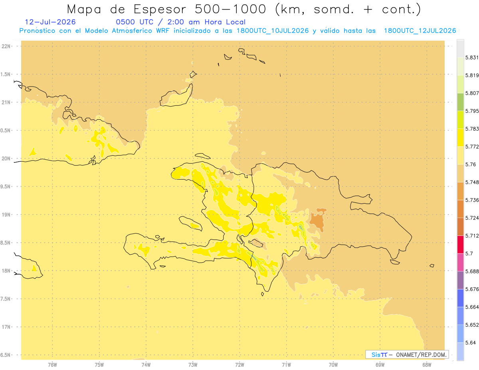Click the legend value 5.724
Viewport: 479px width, 370px height.
(472, 218)
